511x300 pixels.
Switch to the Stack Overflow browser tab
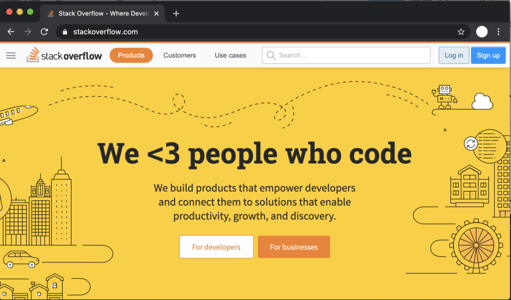100,13
